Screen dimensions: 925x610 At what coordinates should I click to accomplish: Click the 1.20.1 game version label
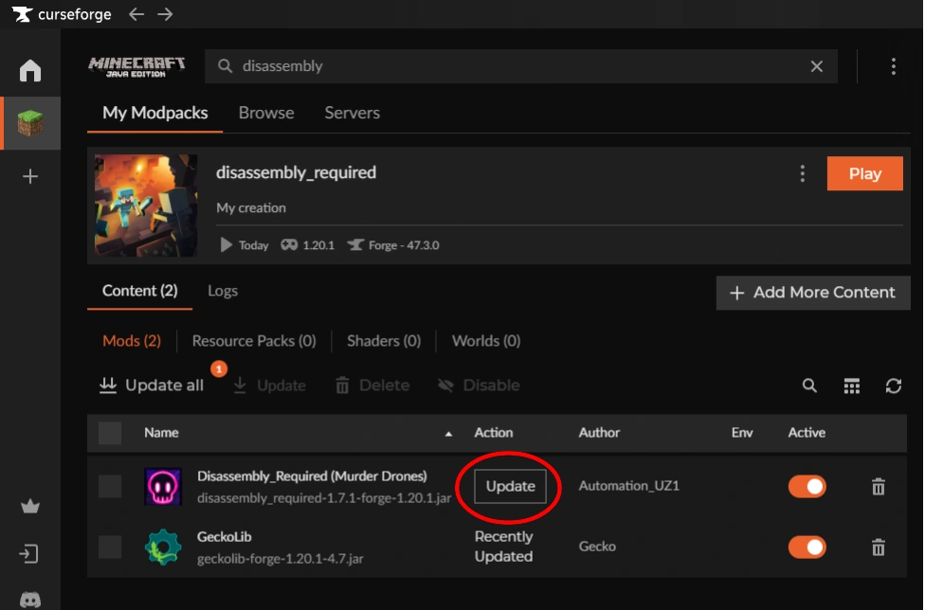pos(307,245)
